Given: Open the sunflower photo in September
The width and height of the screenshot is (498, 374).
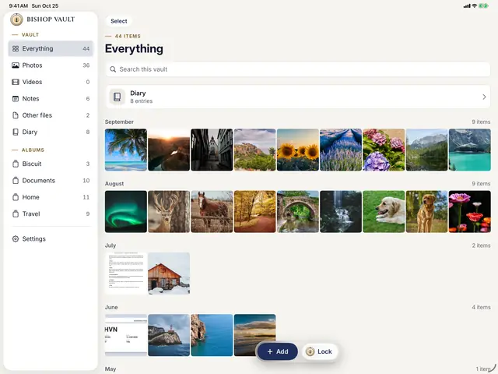Looking at the screenshot, I should (297, 150).
